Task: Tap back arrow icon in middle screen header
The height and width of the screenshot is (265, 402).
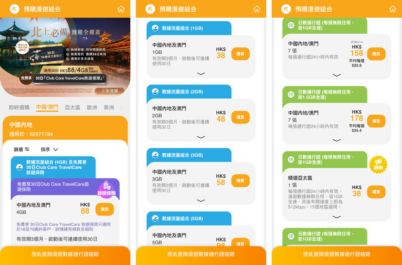Action: point(150,9)
